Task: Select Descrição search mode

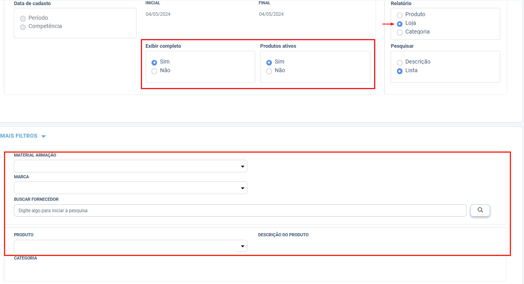Action: pyautogui.click(x=400, y=62)
